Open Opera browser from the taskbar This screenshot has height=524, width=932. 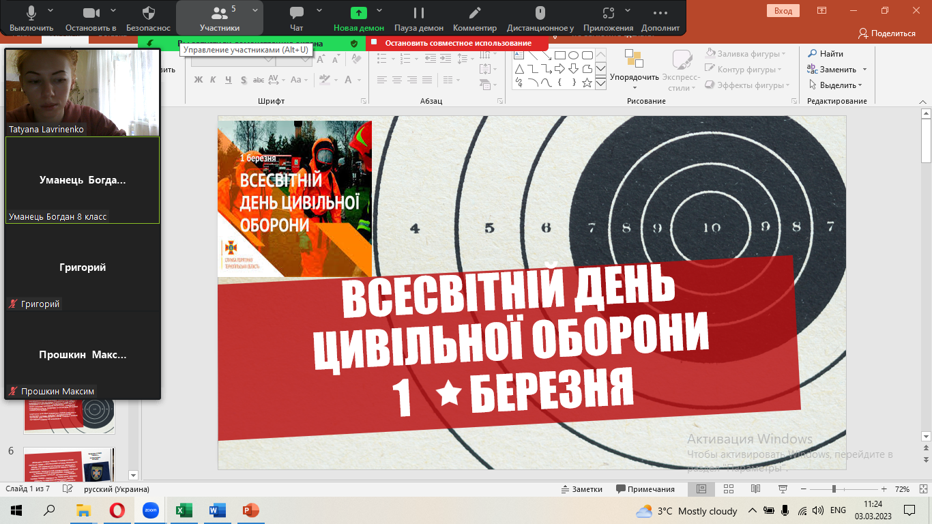(117, 510)
